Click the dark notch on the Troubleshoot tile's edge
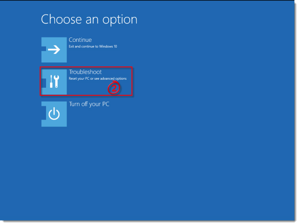The height and width of the screenshot is (223, 297). tap(44, 83)
